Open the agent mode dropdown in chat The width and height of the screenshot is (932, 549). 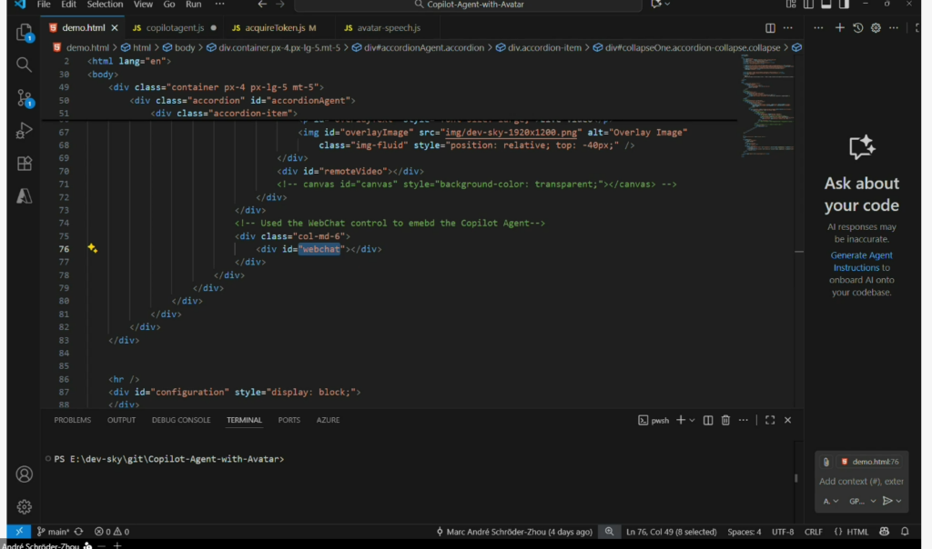(831, 501)
